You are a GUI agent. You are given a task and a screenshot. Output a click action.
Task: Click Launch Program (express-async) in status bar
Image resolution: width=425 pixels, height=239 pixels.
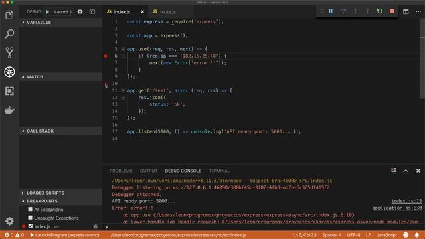[64, 235]
